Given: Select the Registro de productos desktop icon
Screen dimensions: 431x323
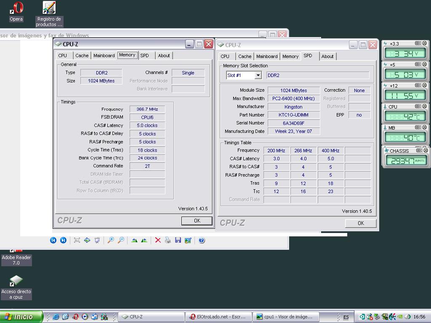Looking at the screenshot, I should (49, 14).
